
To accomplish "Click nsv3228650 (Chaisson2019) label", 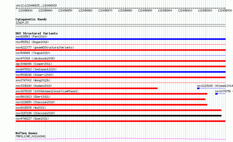I will (x=35, y=102).
